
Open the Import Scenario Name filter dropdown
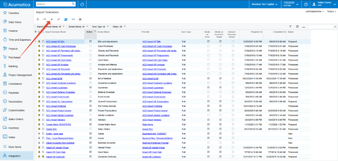(x=51, y=27)
